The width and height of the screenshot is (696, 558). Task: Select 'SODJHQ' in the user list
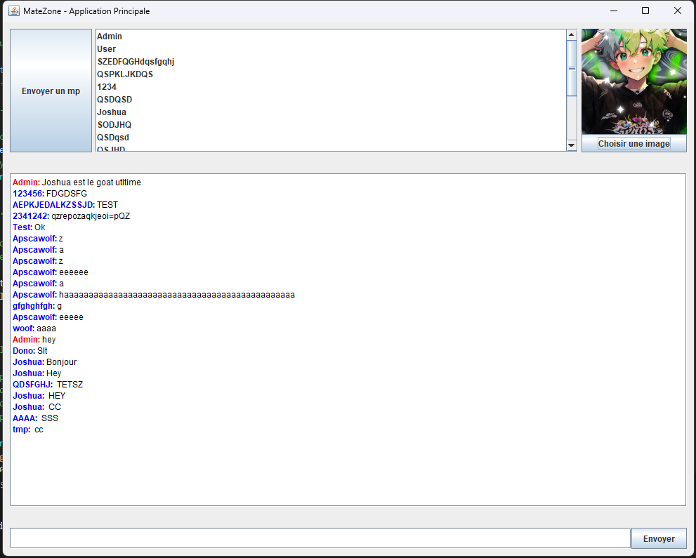click(114, 125)
